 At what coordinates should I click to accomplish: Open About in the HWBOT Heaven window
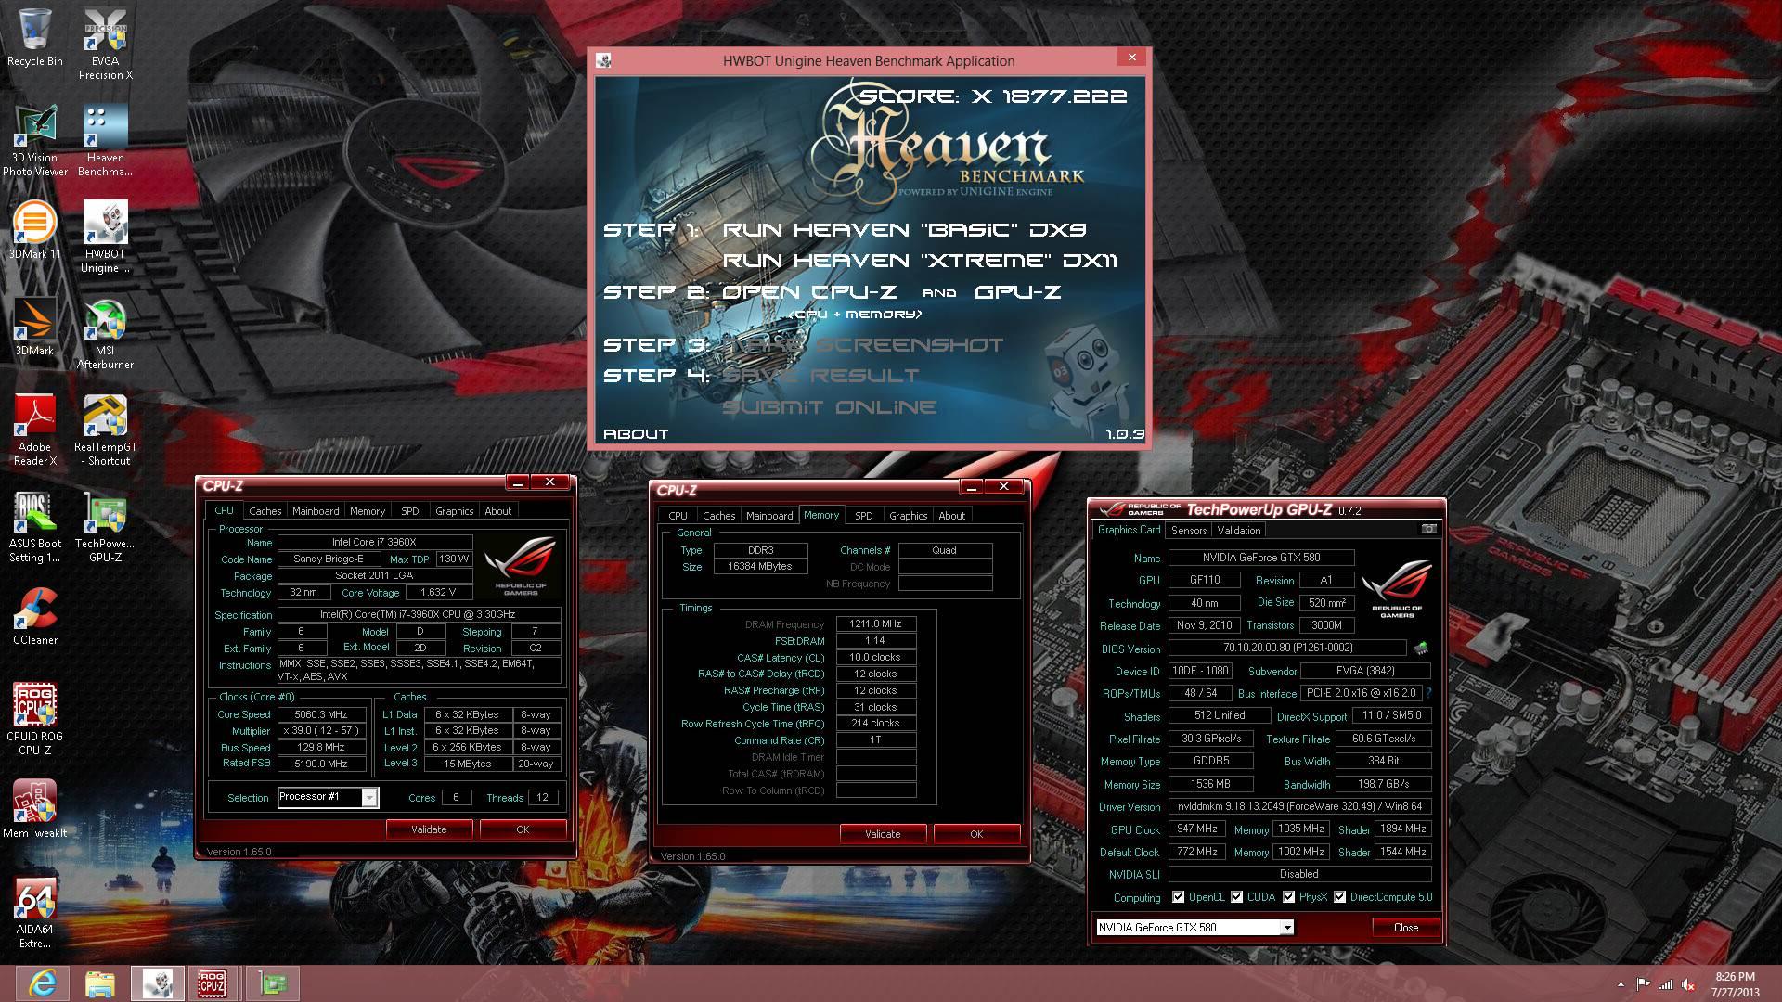point(636,434)
